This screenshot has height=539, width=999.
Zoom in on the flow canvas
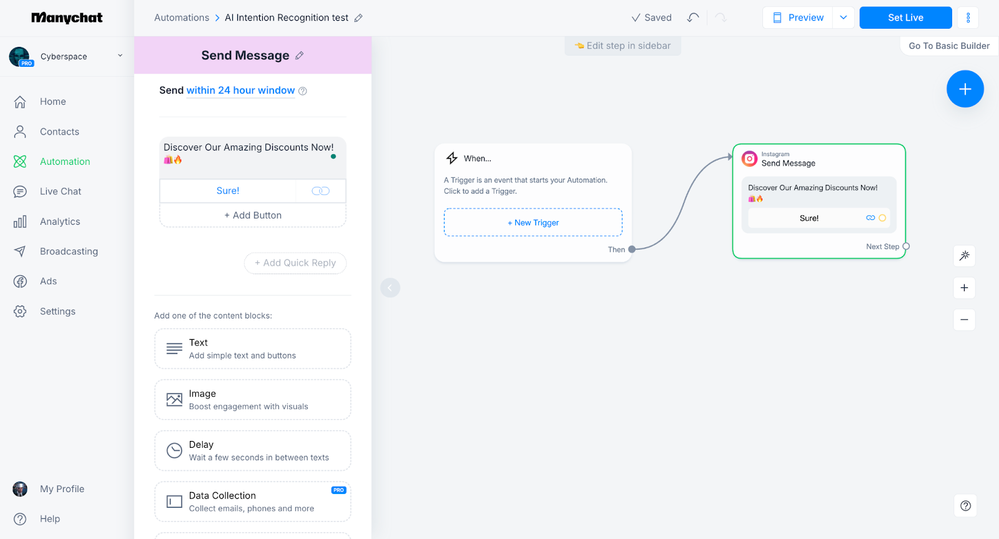[x=964, y=288]
